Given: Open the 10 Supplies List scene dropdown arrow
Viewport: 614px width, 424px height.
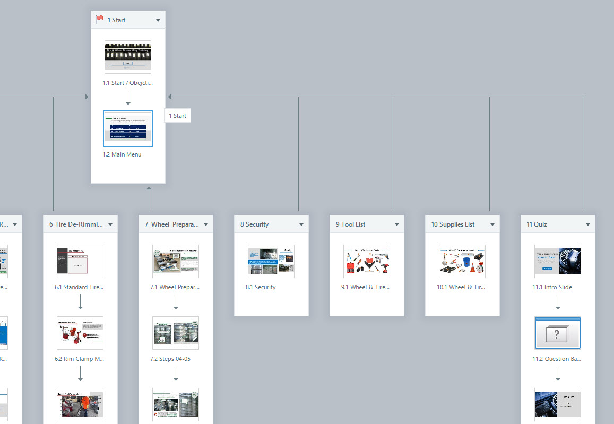Looking at the screenshot, I should (492, 224).
